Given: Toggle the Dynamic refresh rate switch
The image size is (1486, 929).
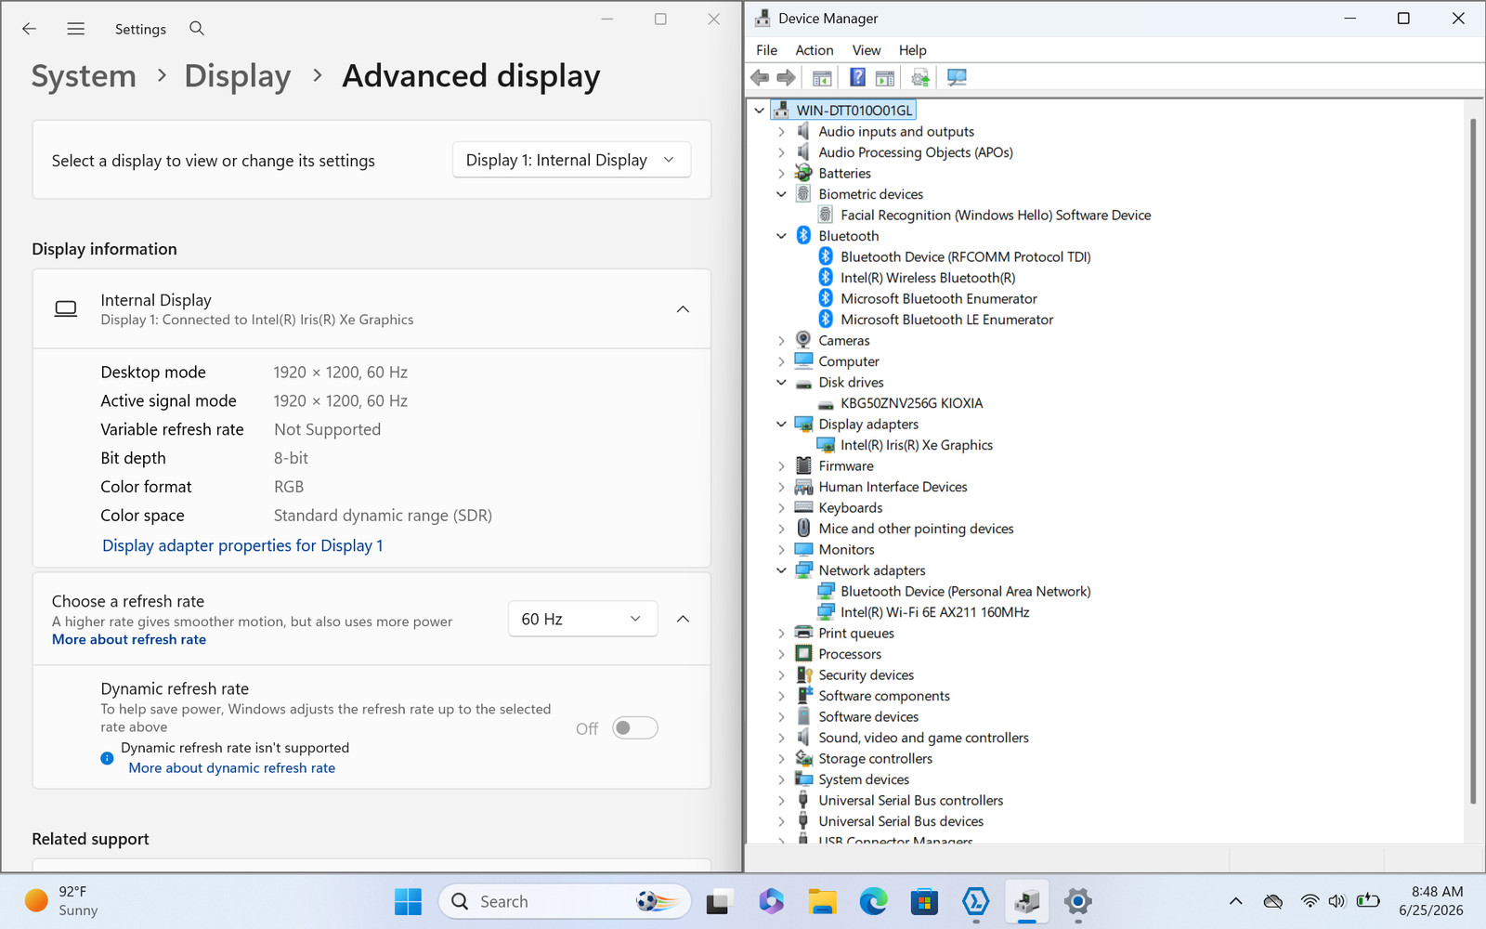Looking at the screenshot, I should pos(635,728).
